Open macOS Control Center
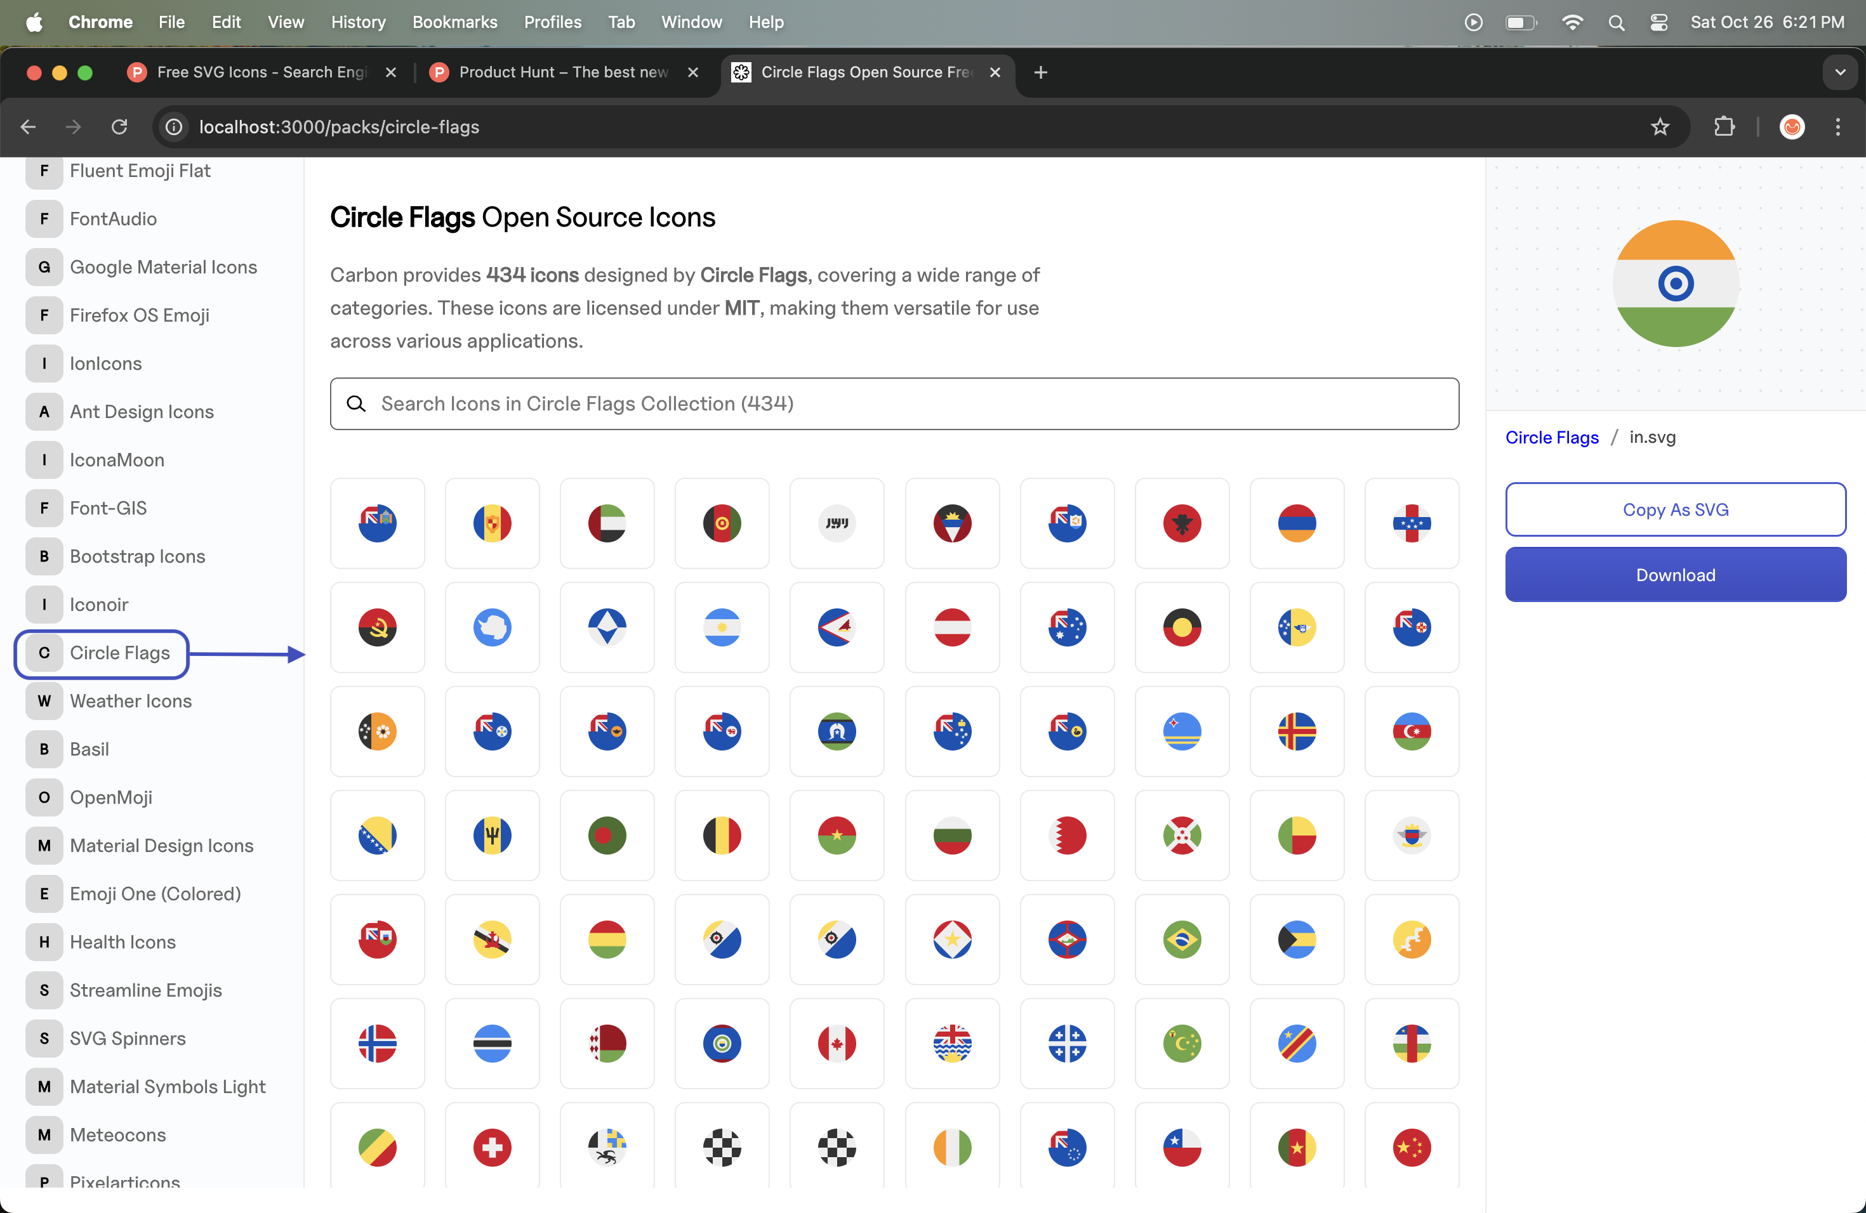Viewport: 1866px width, 1213px height. [x=1658, y=22]
